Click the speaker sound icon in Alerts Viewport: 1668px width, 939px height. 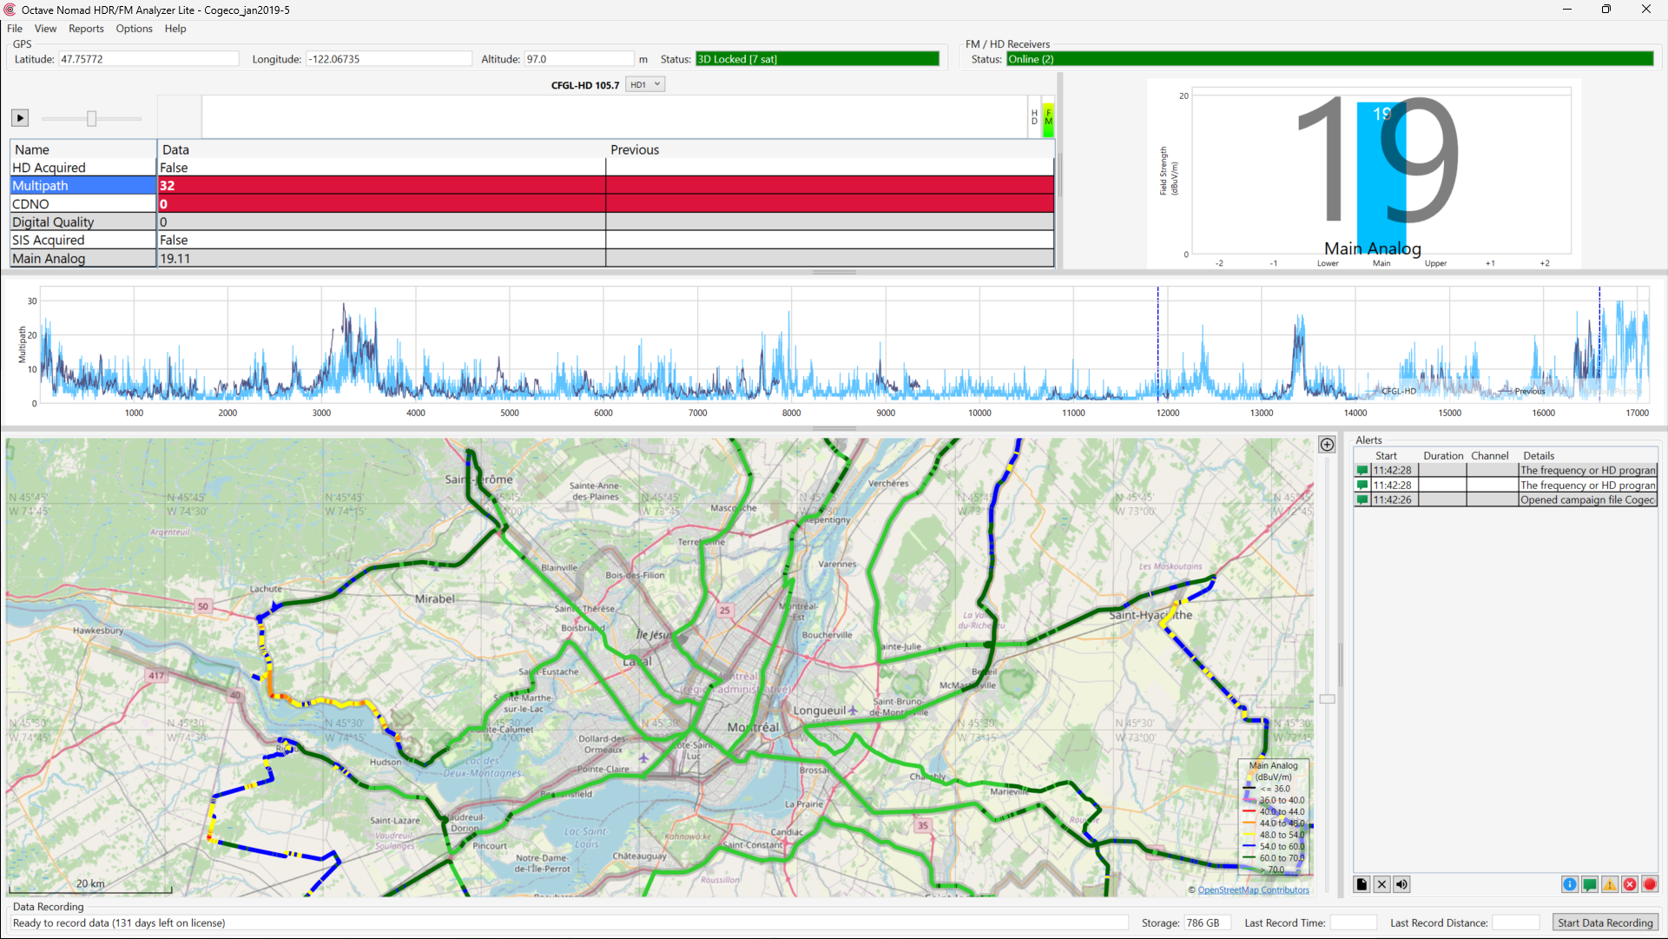point(1401,884)
